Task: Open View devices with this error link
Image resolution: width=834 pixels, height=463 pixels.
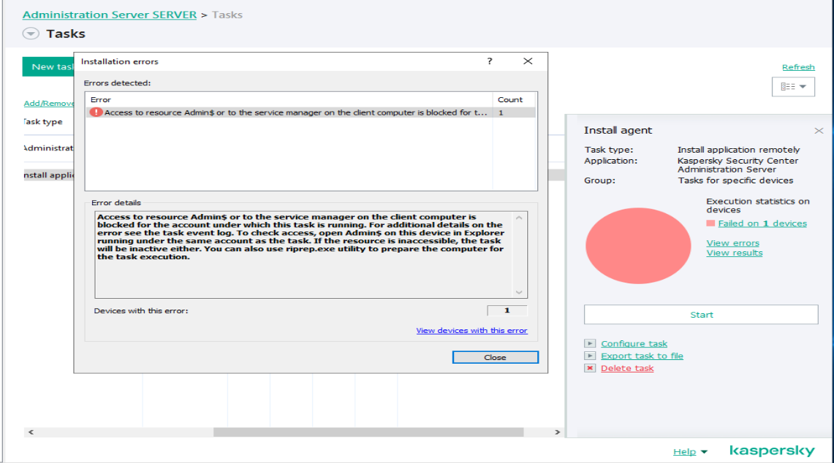Action: coord(471,330)
